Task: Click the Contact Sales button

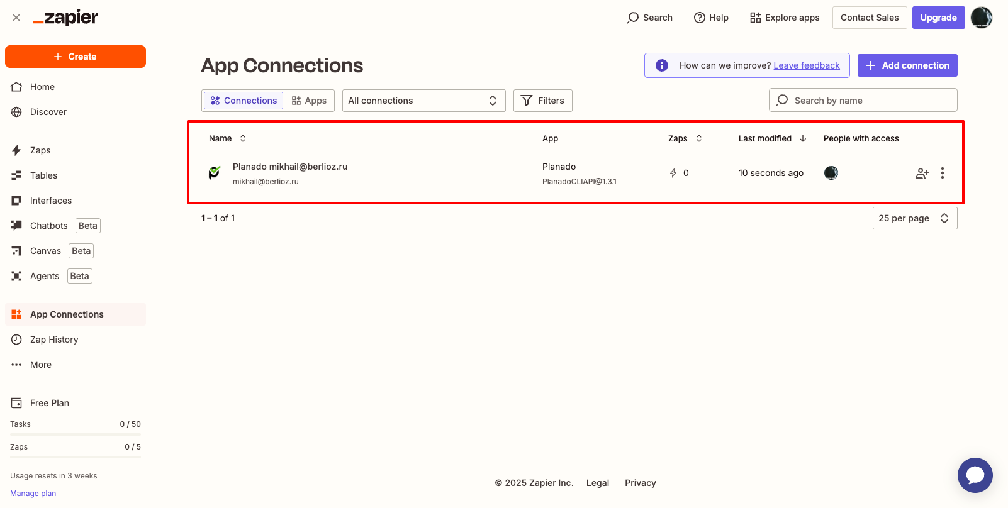Action: [870, 18]
